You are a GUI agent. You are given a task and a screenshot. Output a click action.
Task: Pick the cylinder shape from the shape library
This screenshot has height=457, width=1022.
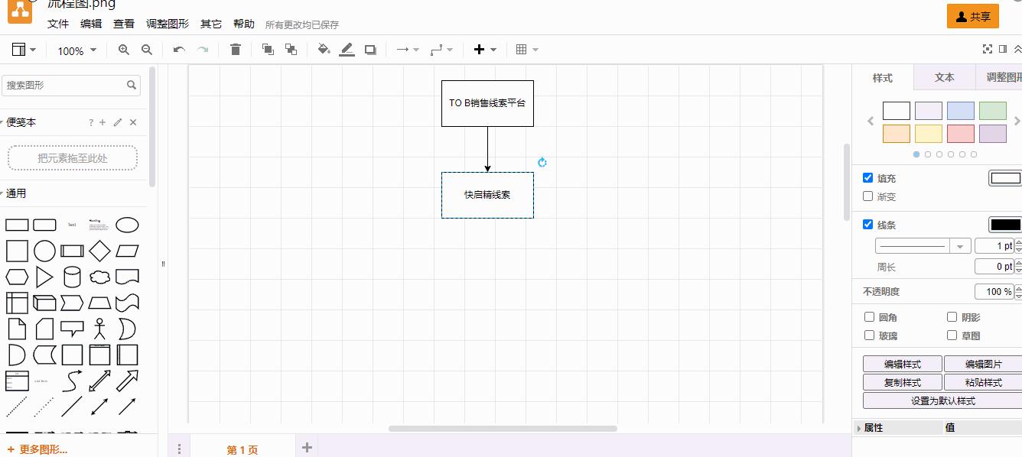tap(72, 277)
